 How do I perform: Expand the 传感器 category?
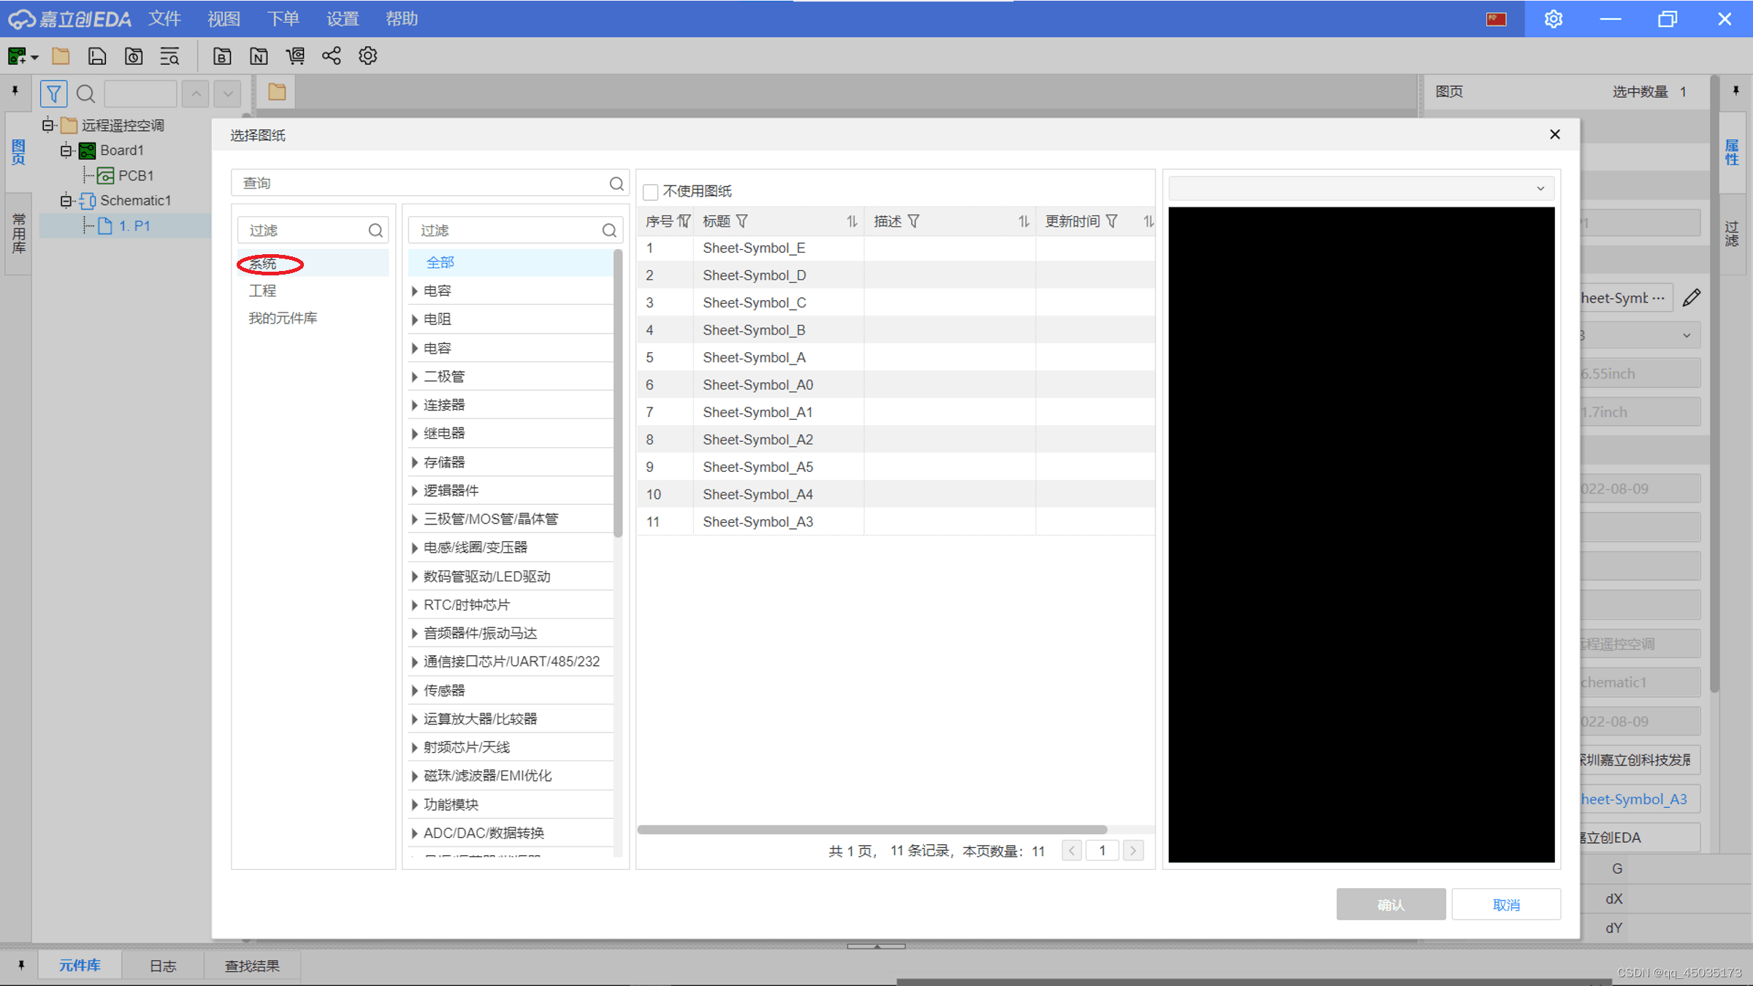[x=415, y=690]
